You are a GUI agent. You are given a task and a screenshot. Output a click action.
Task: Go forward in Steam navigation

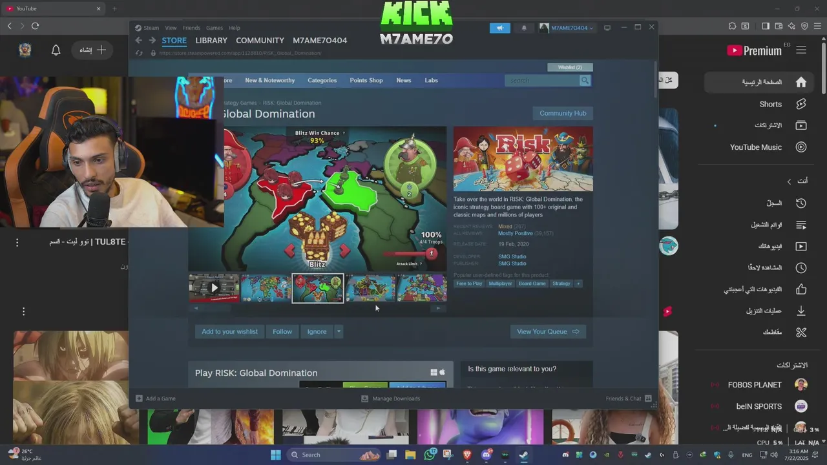coord(152,40)
